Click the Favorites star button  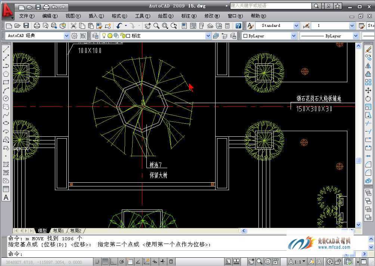pyautogui.click(x=337, y=6)
